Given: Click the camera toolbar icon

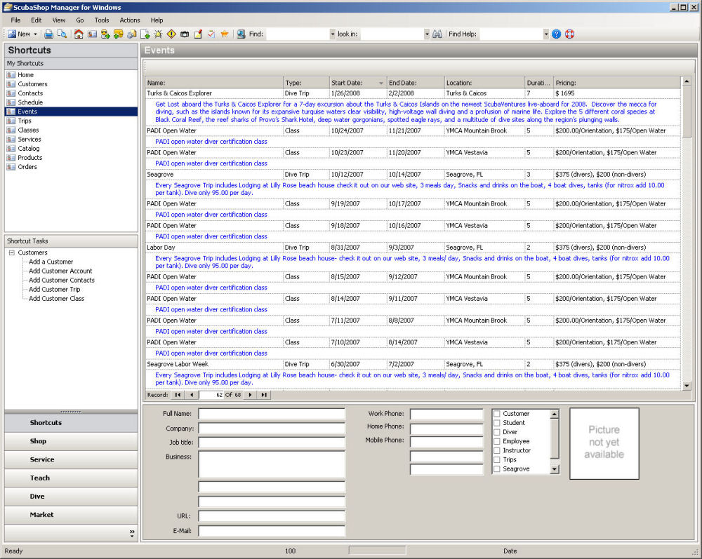Looking at the screenshot, I should tap(185, 34).
